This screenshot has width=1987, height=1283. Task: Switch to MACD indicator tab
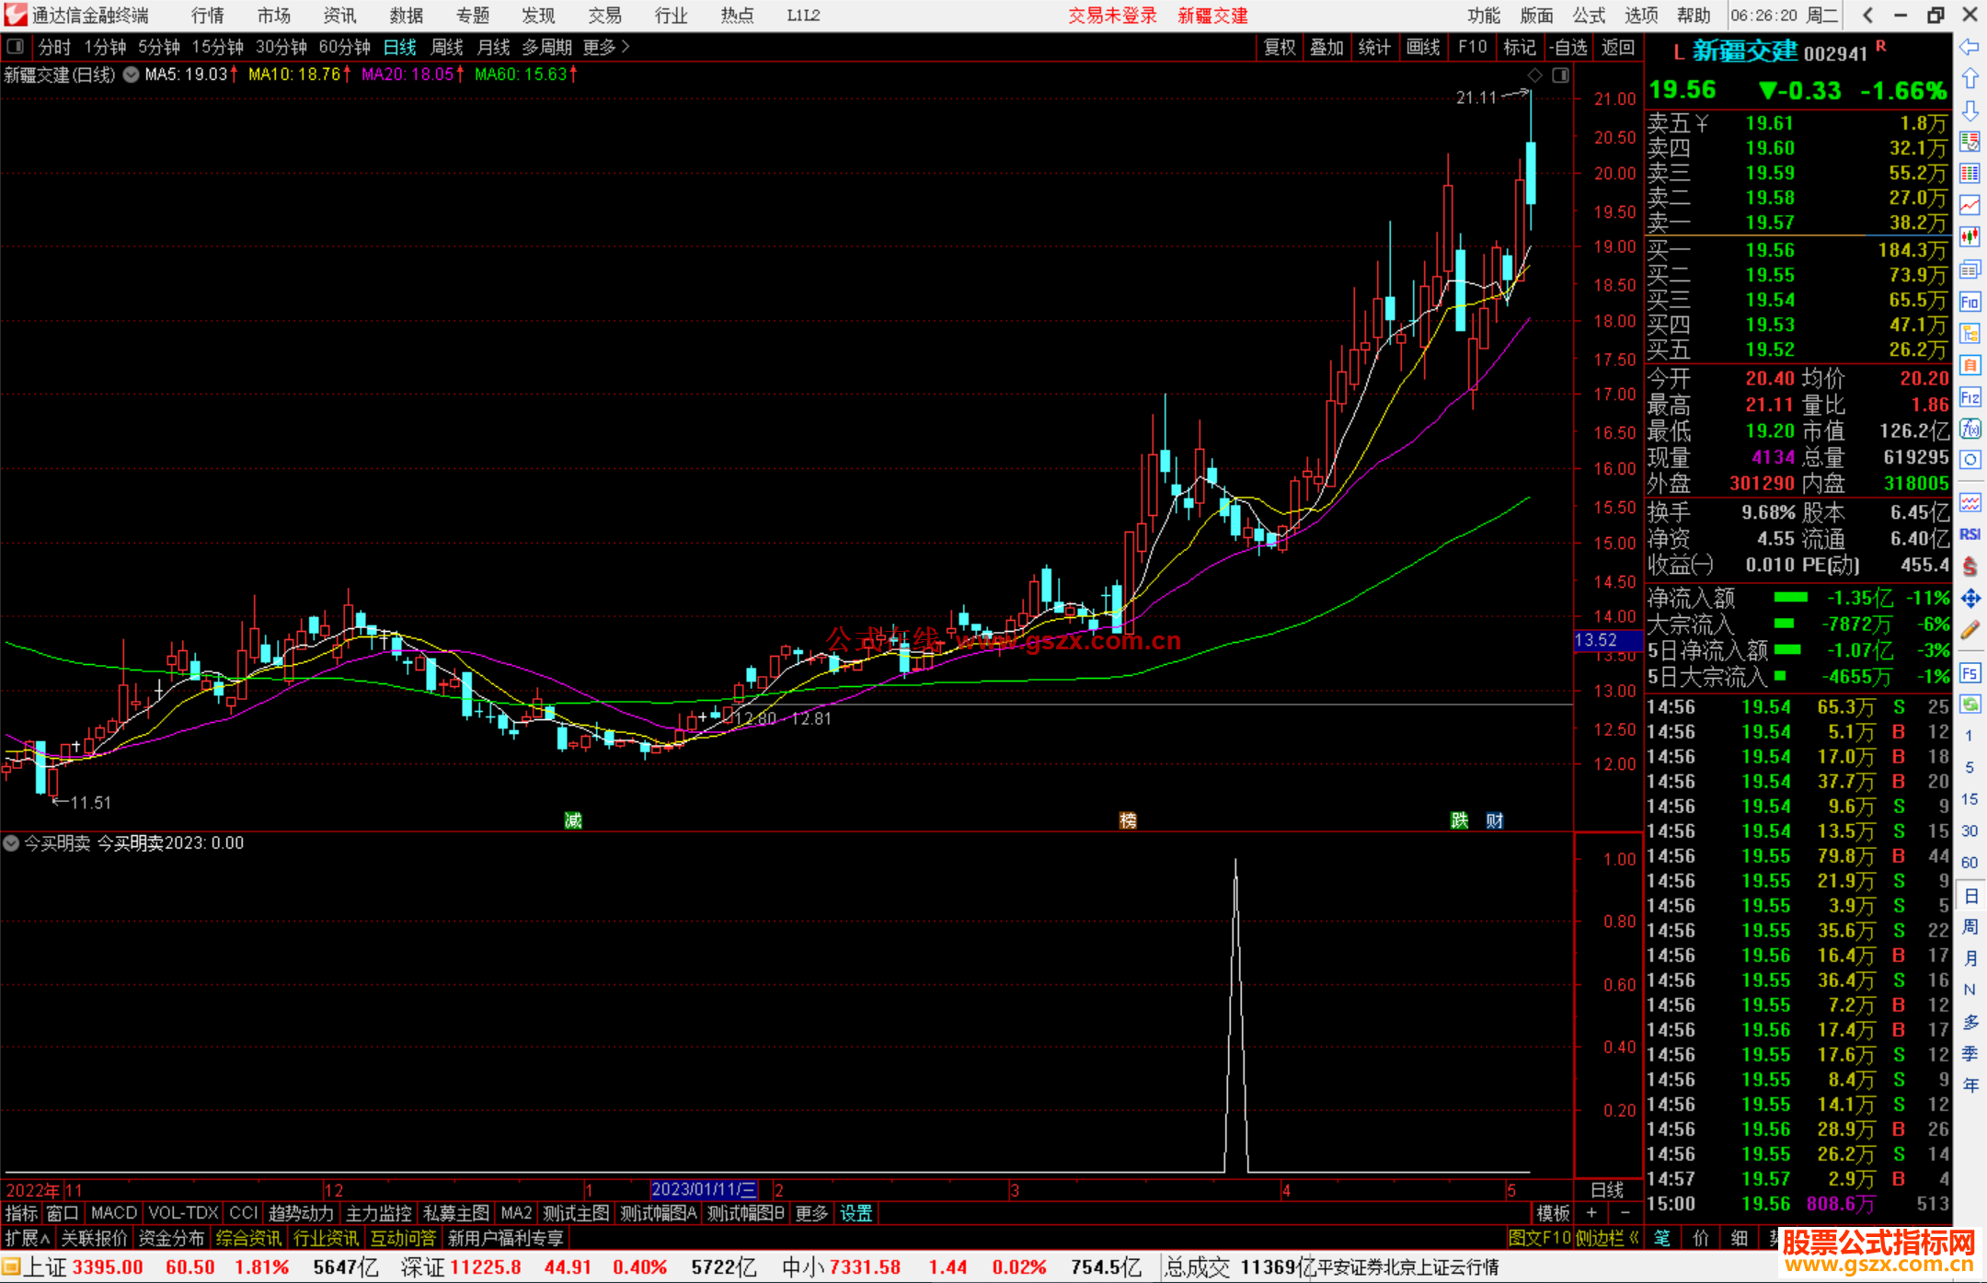(x=114, y=1213)
